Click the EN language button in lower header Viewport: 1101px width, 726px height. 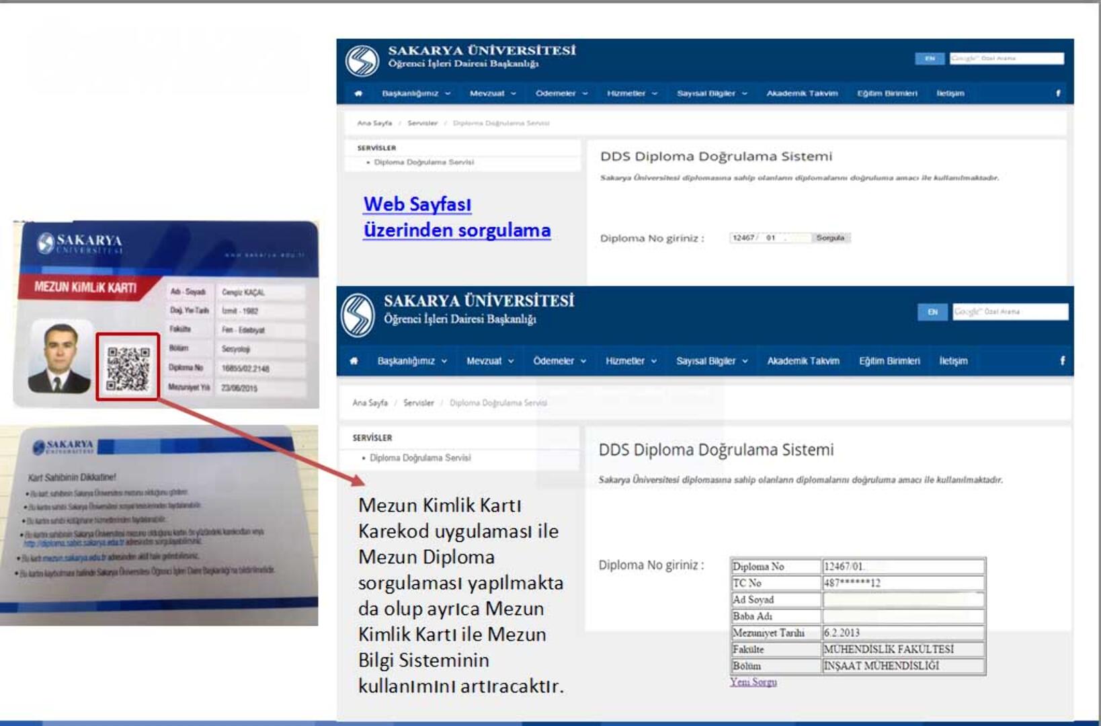[932, 312]
